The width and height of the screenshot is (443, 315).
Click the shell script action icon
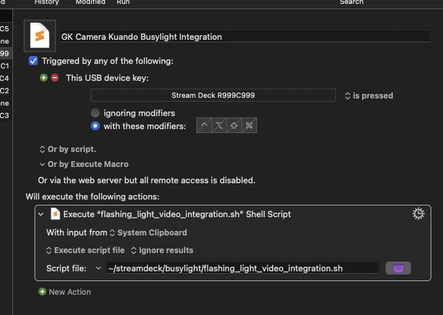55,214
